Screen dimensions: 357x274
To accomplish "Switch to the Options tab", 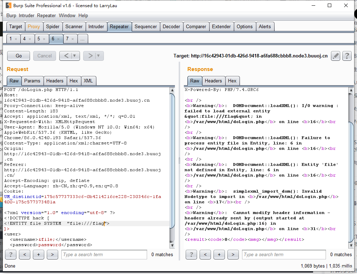I will [x=245, y=27].
